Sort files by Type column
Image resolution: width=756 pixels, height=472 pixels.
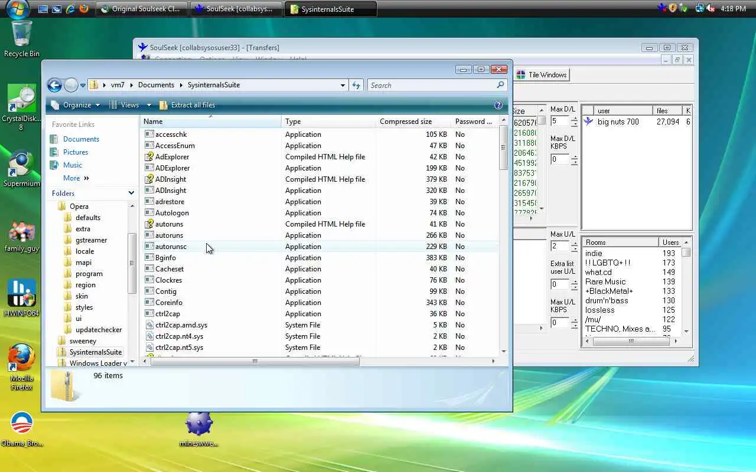pos(328,122)
